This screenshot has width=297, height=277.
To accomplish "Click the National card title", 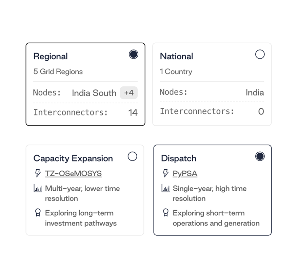I will pos(176,56).
